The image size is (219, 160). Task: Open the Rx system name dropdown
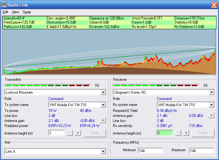click(x=211, y=105)
